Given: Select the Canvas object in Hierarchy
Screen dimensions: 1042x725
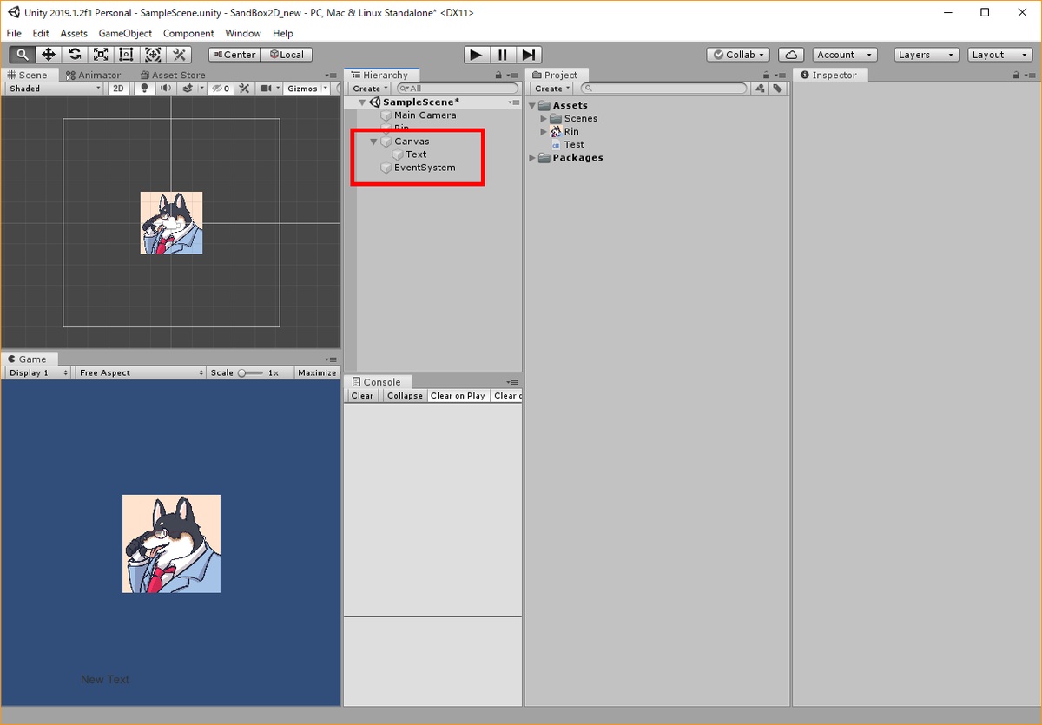Looking at the screenshot, I should click(x=411, y=142).
